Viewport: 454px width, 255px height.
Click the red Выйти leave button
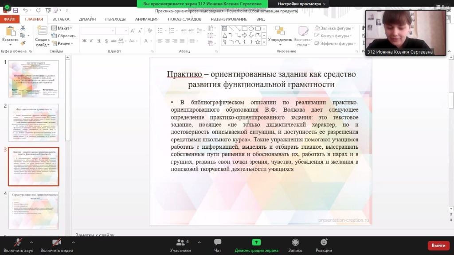[x=438, y=245]
